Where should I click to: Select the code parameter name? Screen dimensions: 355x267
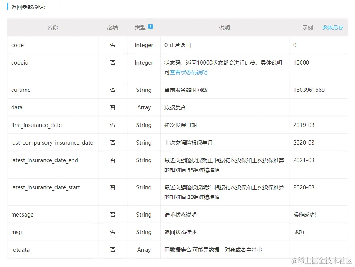pyautogui.click(x=17, y=45)
